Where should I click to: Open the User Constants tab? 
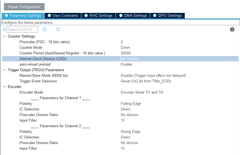pos(63,16)
